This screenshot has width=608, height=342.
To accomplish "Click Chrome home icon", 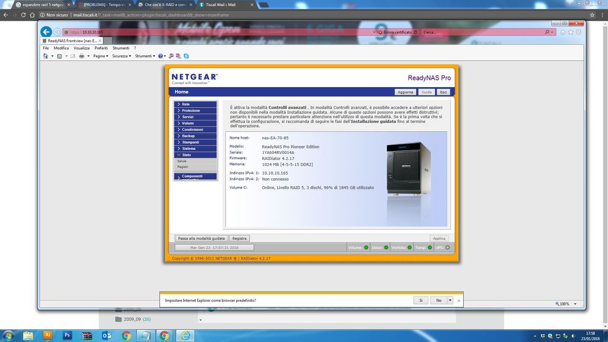I will click(x=32, y=15).
